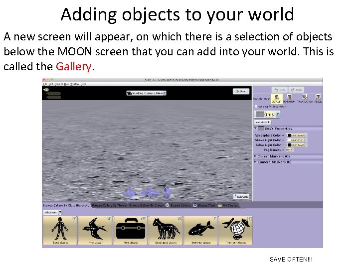Switch to the Shapes/Text tab
Screen dimensions: 359x269
[x=204, y=205]
